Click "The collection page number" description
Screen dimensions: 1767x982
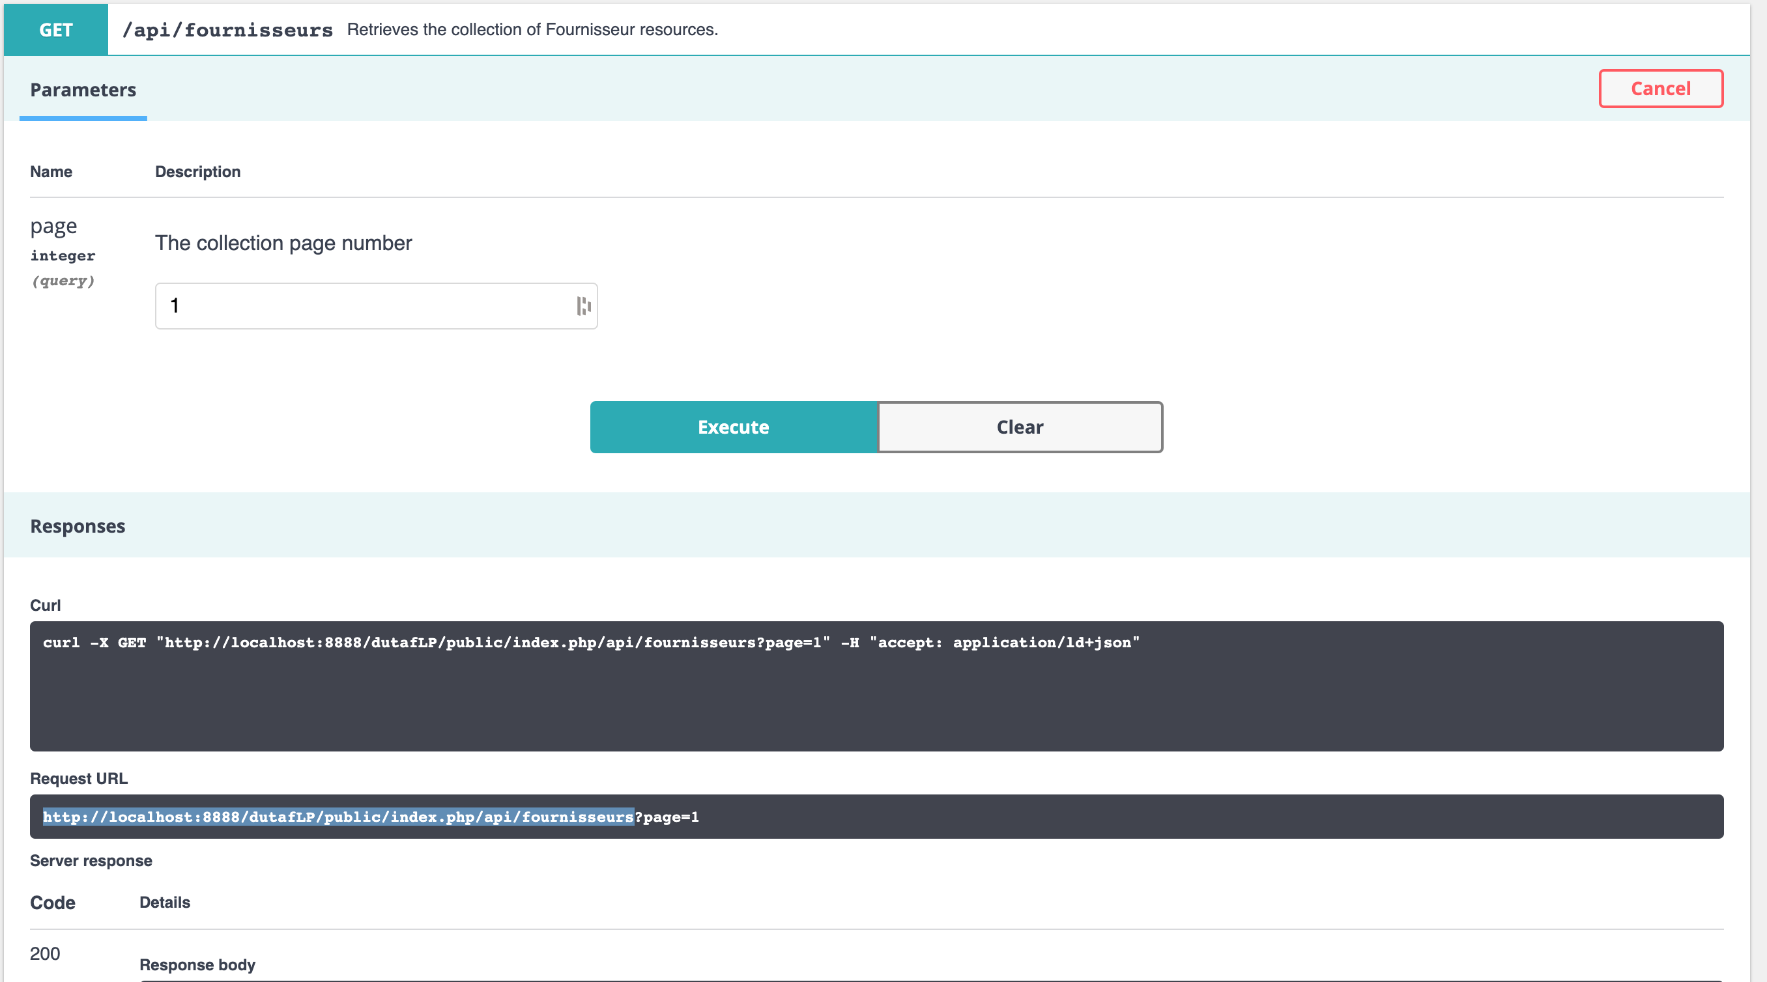[x=283, y=243]
